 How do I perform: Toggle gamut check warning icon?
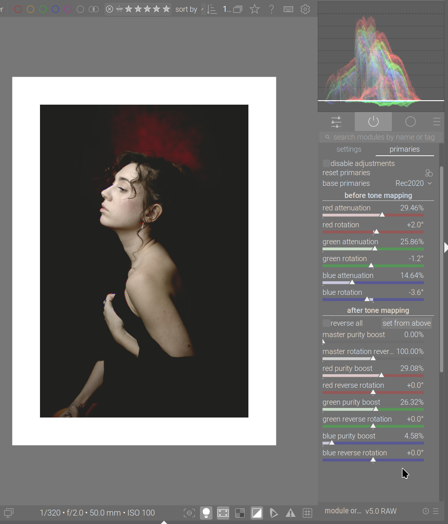(x=291, y=513)
